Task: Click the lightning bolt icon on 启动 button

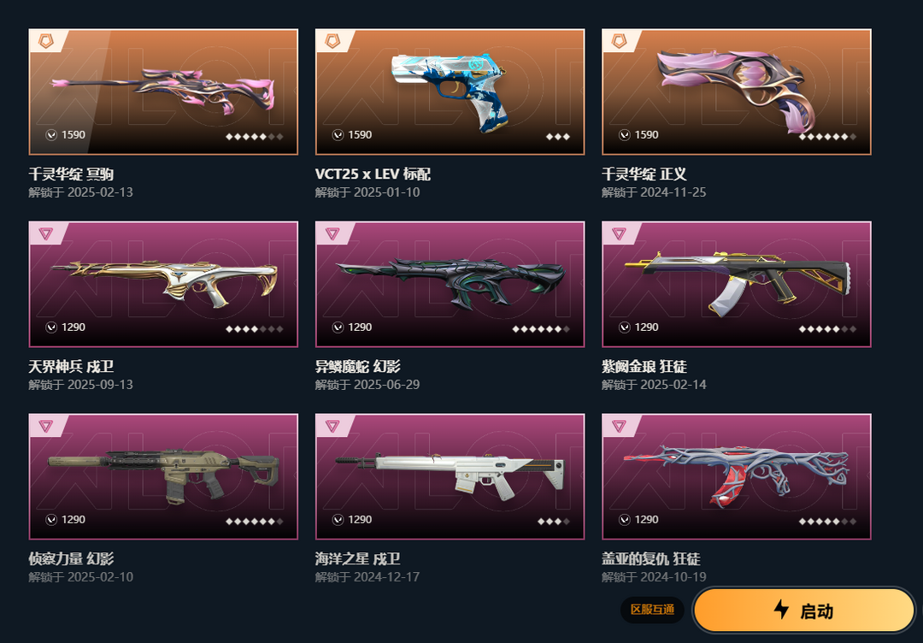Action: pyautogui.click(x=781, y=610)
